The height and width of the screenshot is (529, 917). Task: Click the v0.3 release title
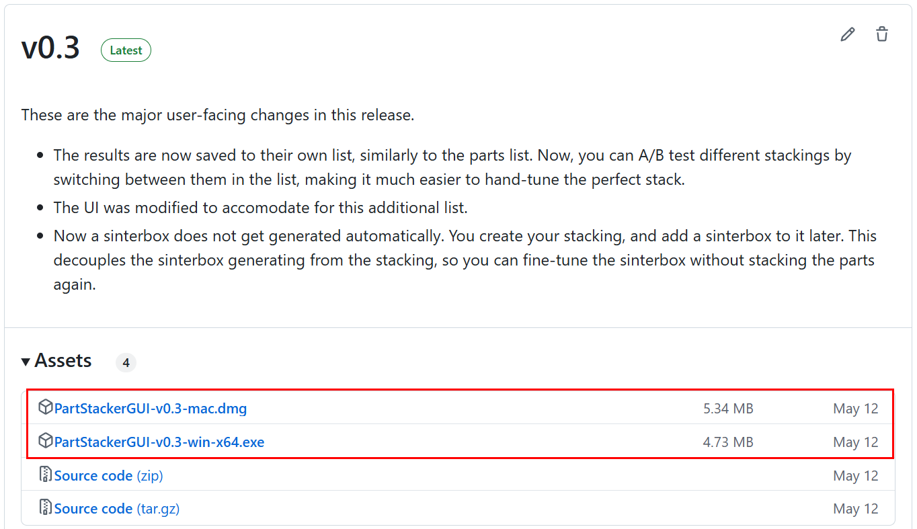click(50, 48)
